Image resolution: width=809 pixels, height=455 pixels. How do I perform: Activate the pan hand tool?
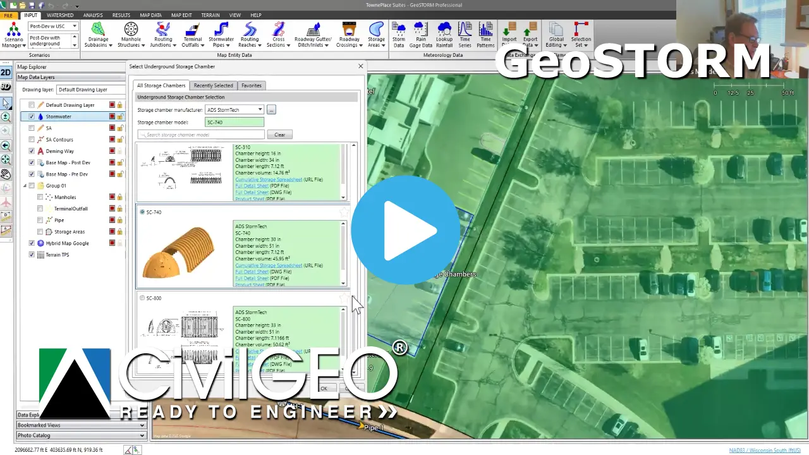point(6,174)
